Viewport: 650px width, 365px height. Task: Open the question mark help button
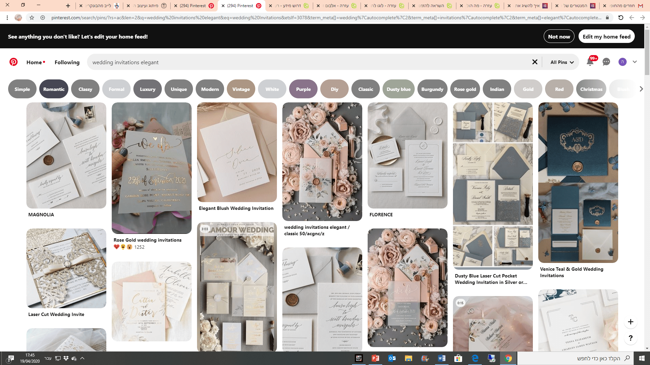coord(630,338)
